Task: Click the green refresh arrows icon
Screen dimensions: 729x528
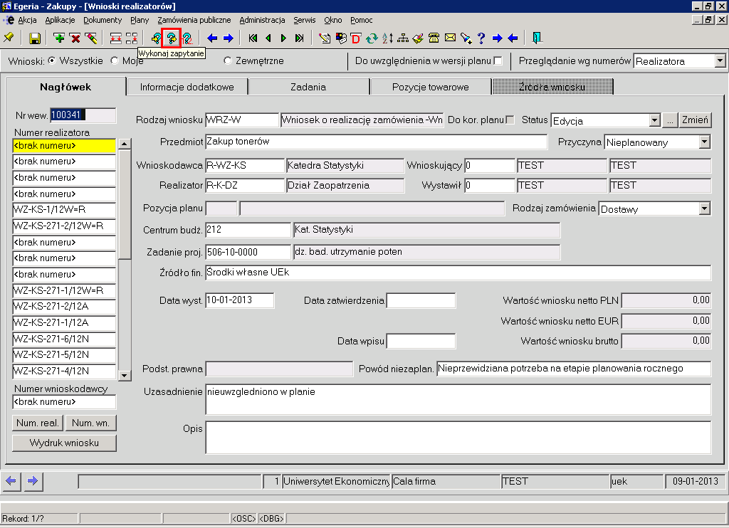Action: [x=372, y=38]
